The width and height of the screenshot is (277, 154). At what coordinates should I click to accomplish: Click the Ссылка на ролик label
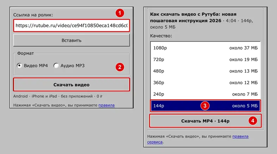(x=33, y=15)
